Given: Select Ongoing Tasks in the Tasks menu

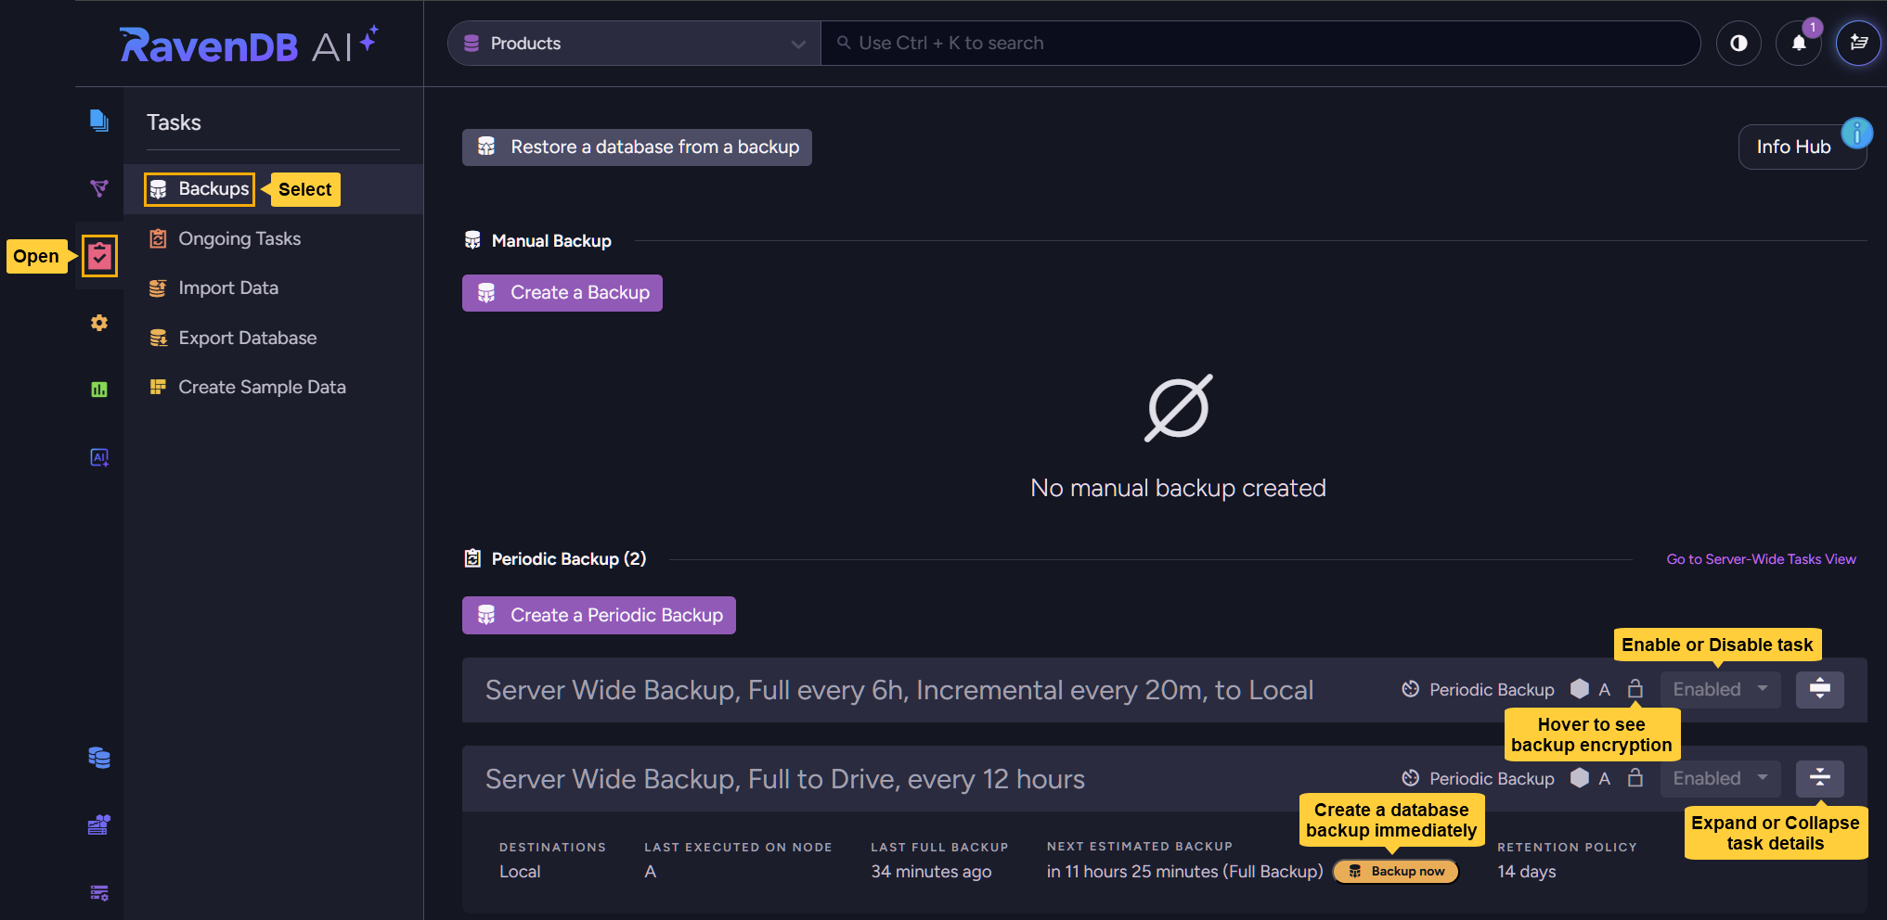Looking at the screenshot, I should [239, 238].
